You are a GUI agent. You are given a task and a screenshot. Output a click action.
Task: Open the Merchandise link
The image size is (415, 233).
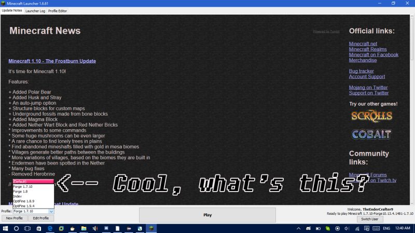click(363, 60)
